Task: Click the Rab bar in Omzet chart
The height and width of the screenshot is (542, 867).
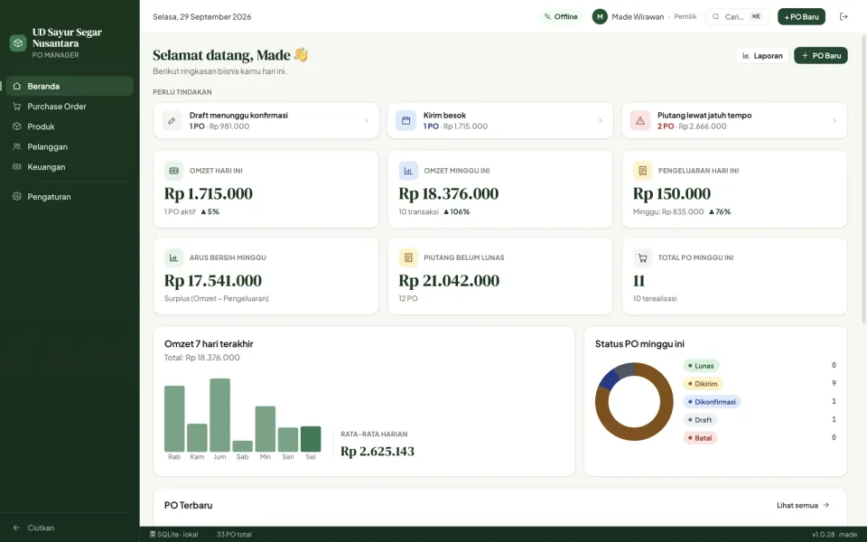Action: coord(174,418)
